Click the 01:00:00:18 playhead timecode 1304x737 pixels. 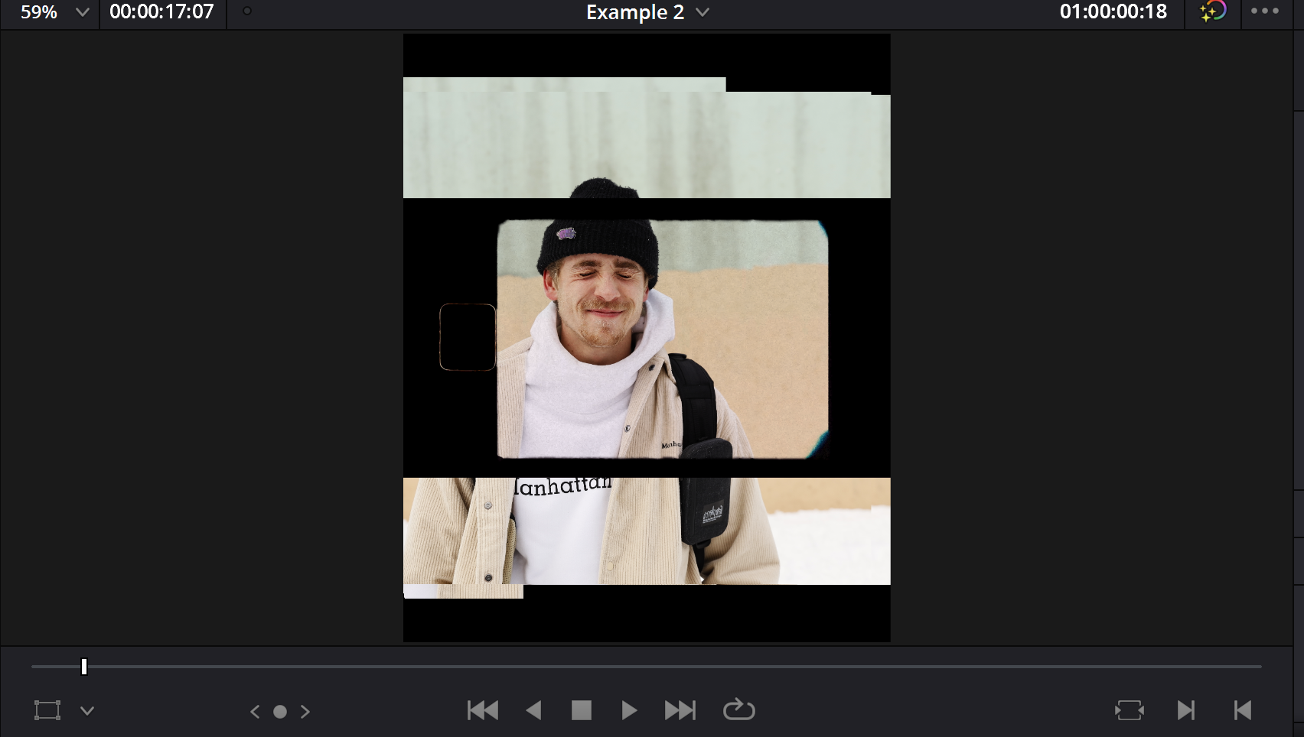click(x=1113, y=11)
